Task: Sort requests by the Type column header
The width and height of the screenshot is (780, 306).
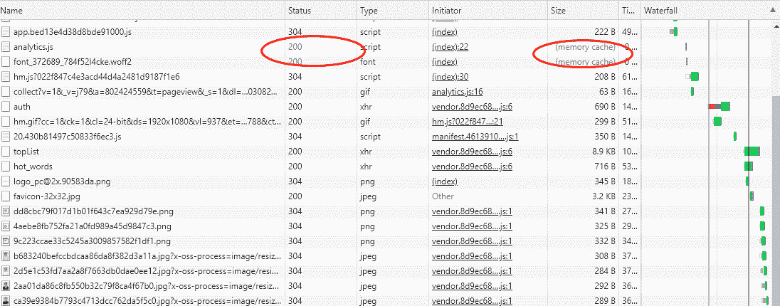Action: click(x=393, y=10)
